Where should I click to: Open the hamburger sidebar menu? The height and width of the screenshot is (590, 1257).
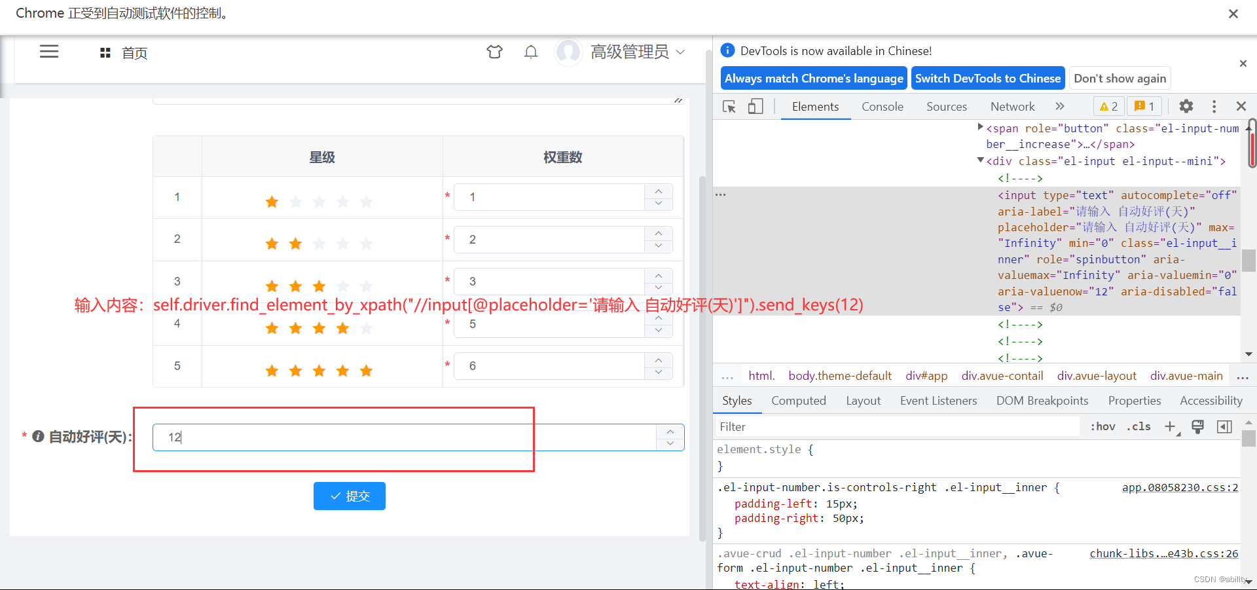(49, 52)
